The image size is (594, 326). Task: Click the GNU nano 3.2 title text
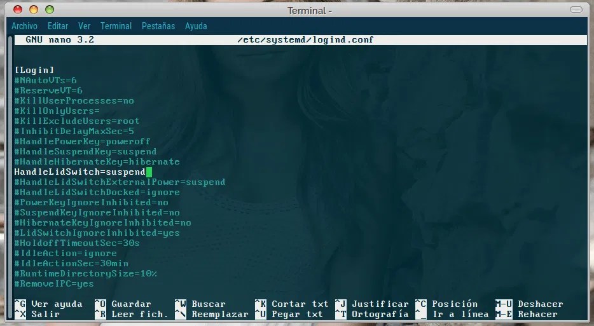(60, 40)
